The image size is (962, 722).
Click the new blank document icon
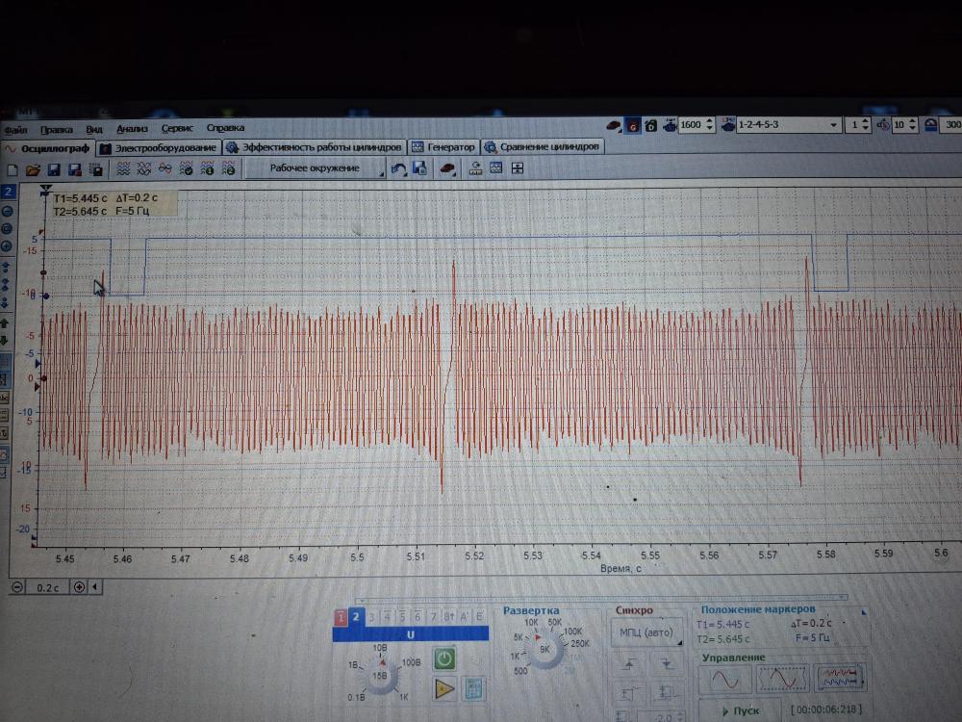pos(13,169)
